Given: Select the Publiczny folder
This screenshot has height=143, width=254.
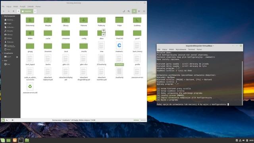Looking at the screenshot, I should [102, 20].
